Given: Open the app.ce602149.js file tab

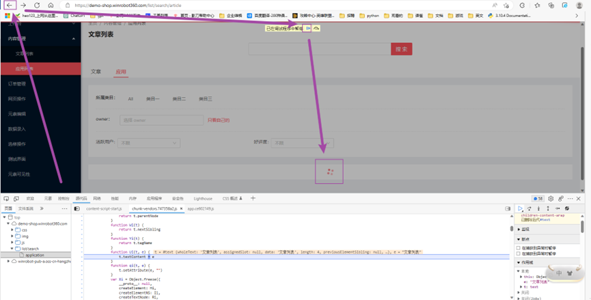Looking at the screenshot, I should coord(200,208).
